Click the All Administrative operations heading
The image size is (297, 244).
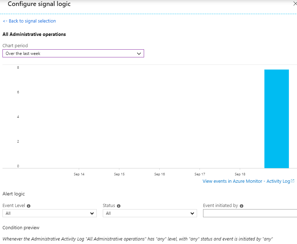[34, 35]
